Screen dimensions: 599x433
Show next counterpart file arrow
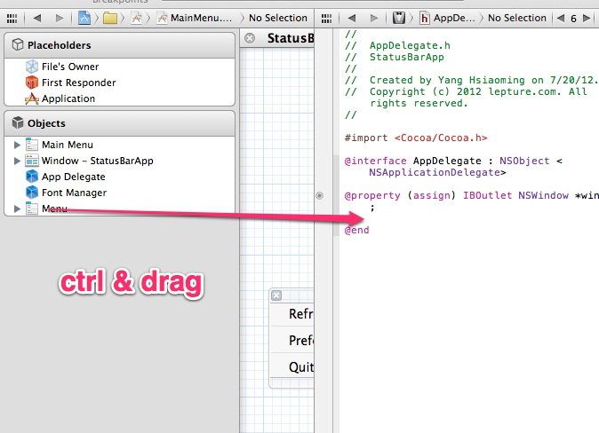click(x=587, y=18)
